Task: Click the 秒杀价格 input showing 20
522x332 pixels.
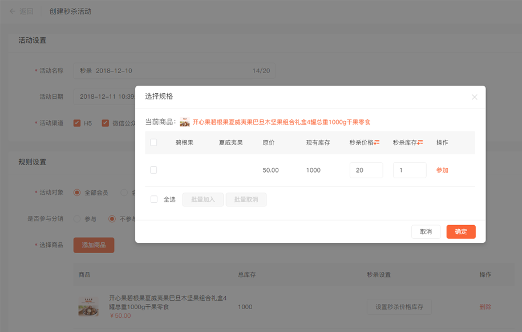Action: (x=366, y=170)
